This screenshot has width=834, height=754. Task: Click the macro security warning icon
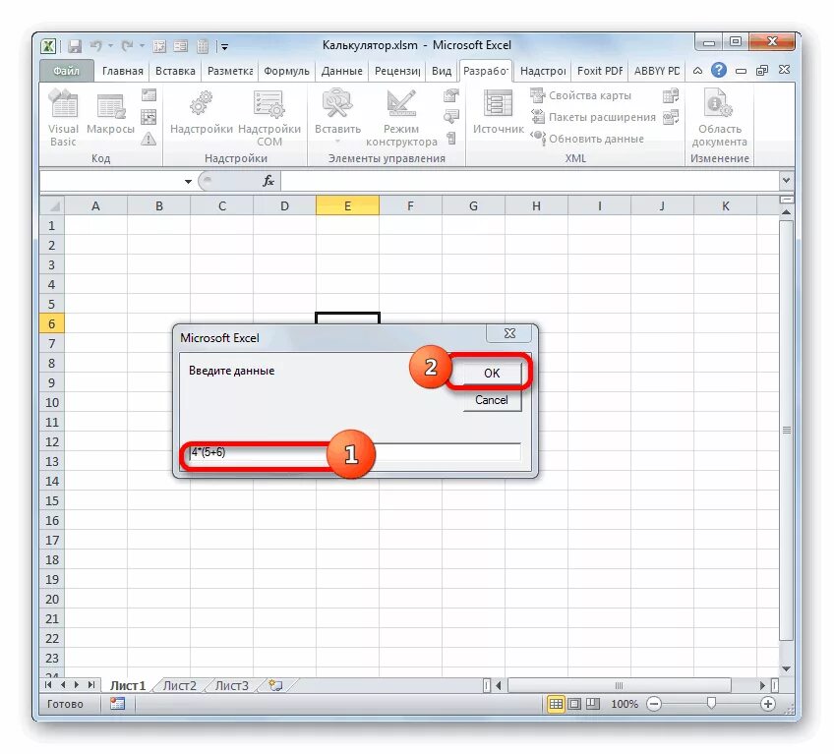149,140
